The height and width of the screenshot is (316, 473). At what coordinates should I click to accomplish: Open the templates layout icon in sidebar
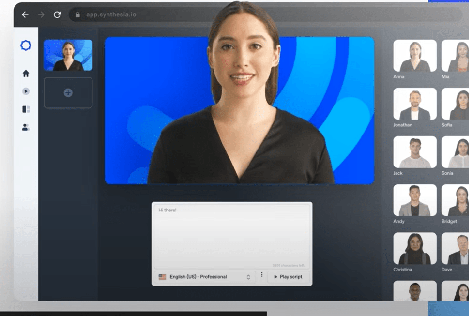coord(26,109)
